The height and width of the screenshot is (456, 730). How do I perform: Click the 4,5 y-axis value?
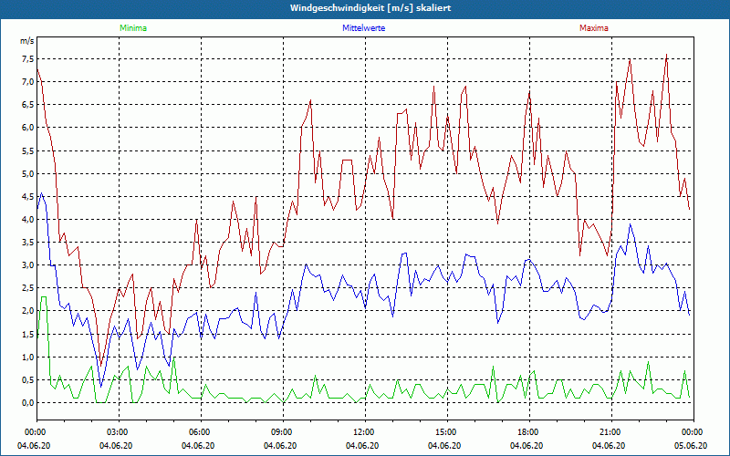point(27,197)
